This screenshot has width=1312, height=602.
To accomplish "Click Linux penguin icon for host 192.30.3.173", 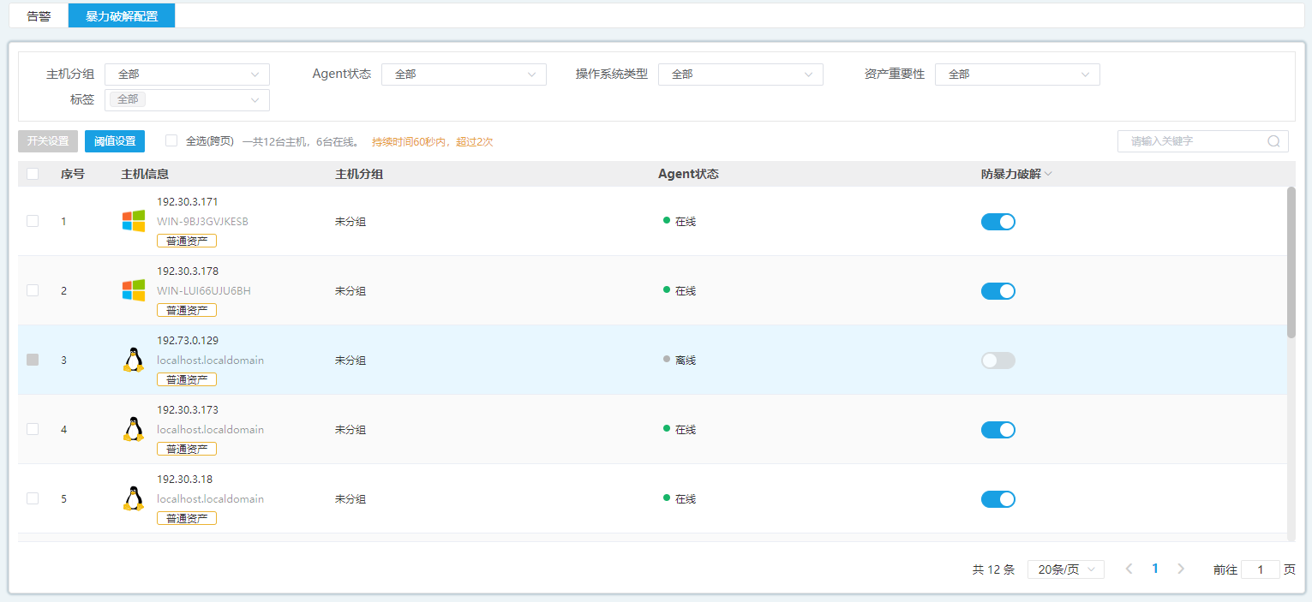I will click(x=133, y=429).
